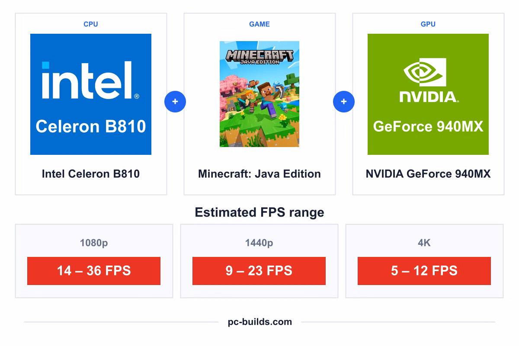
Task: Click the Intel Celeron B810 name text
Action: tap(91, 174)
